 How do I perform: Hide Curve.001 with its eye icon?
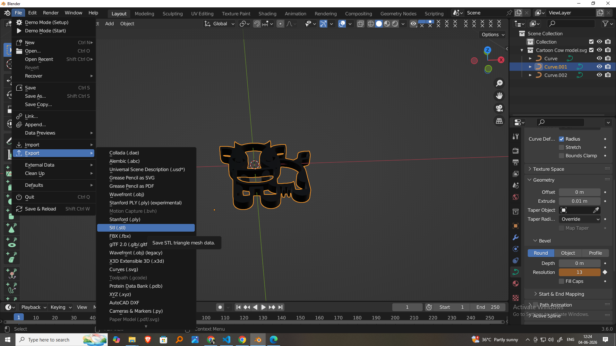click(599, 67)
